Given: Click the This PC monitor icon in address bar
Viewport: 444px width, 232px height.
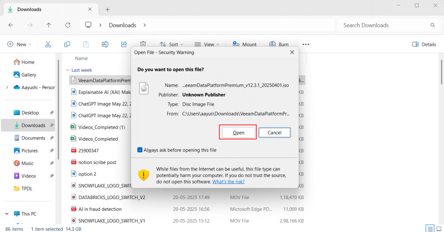Looking at the screenshot, I should coord(88,25).
